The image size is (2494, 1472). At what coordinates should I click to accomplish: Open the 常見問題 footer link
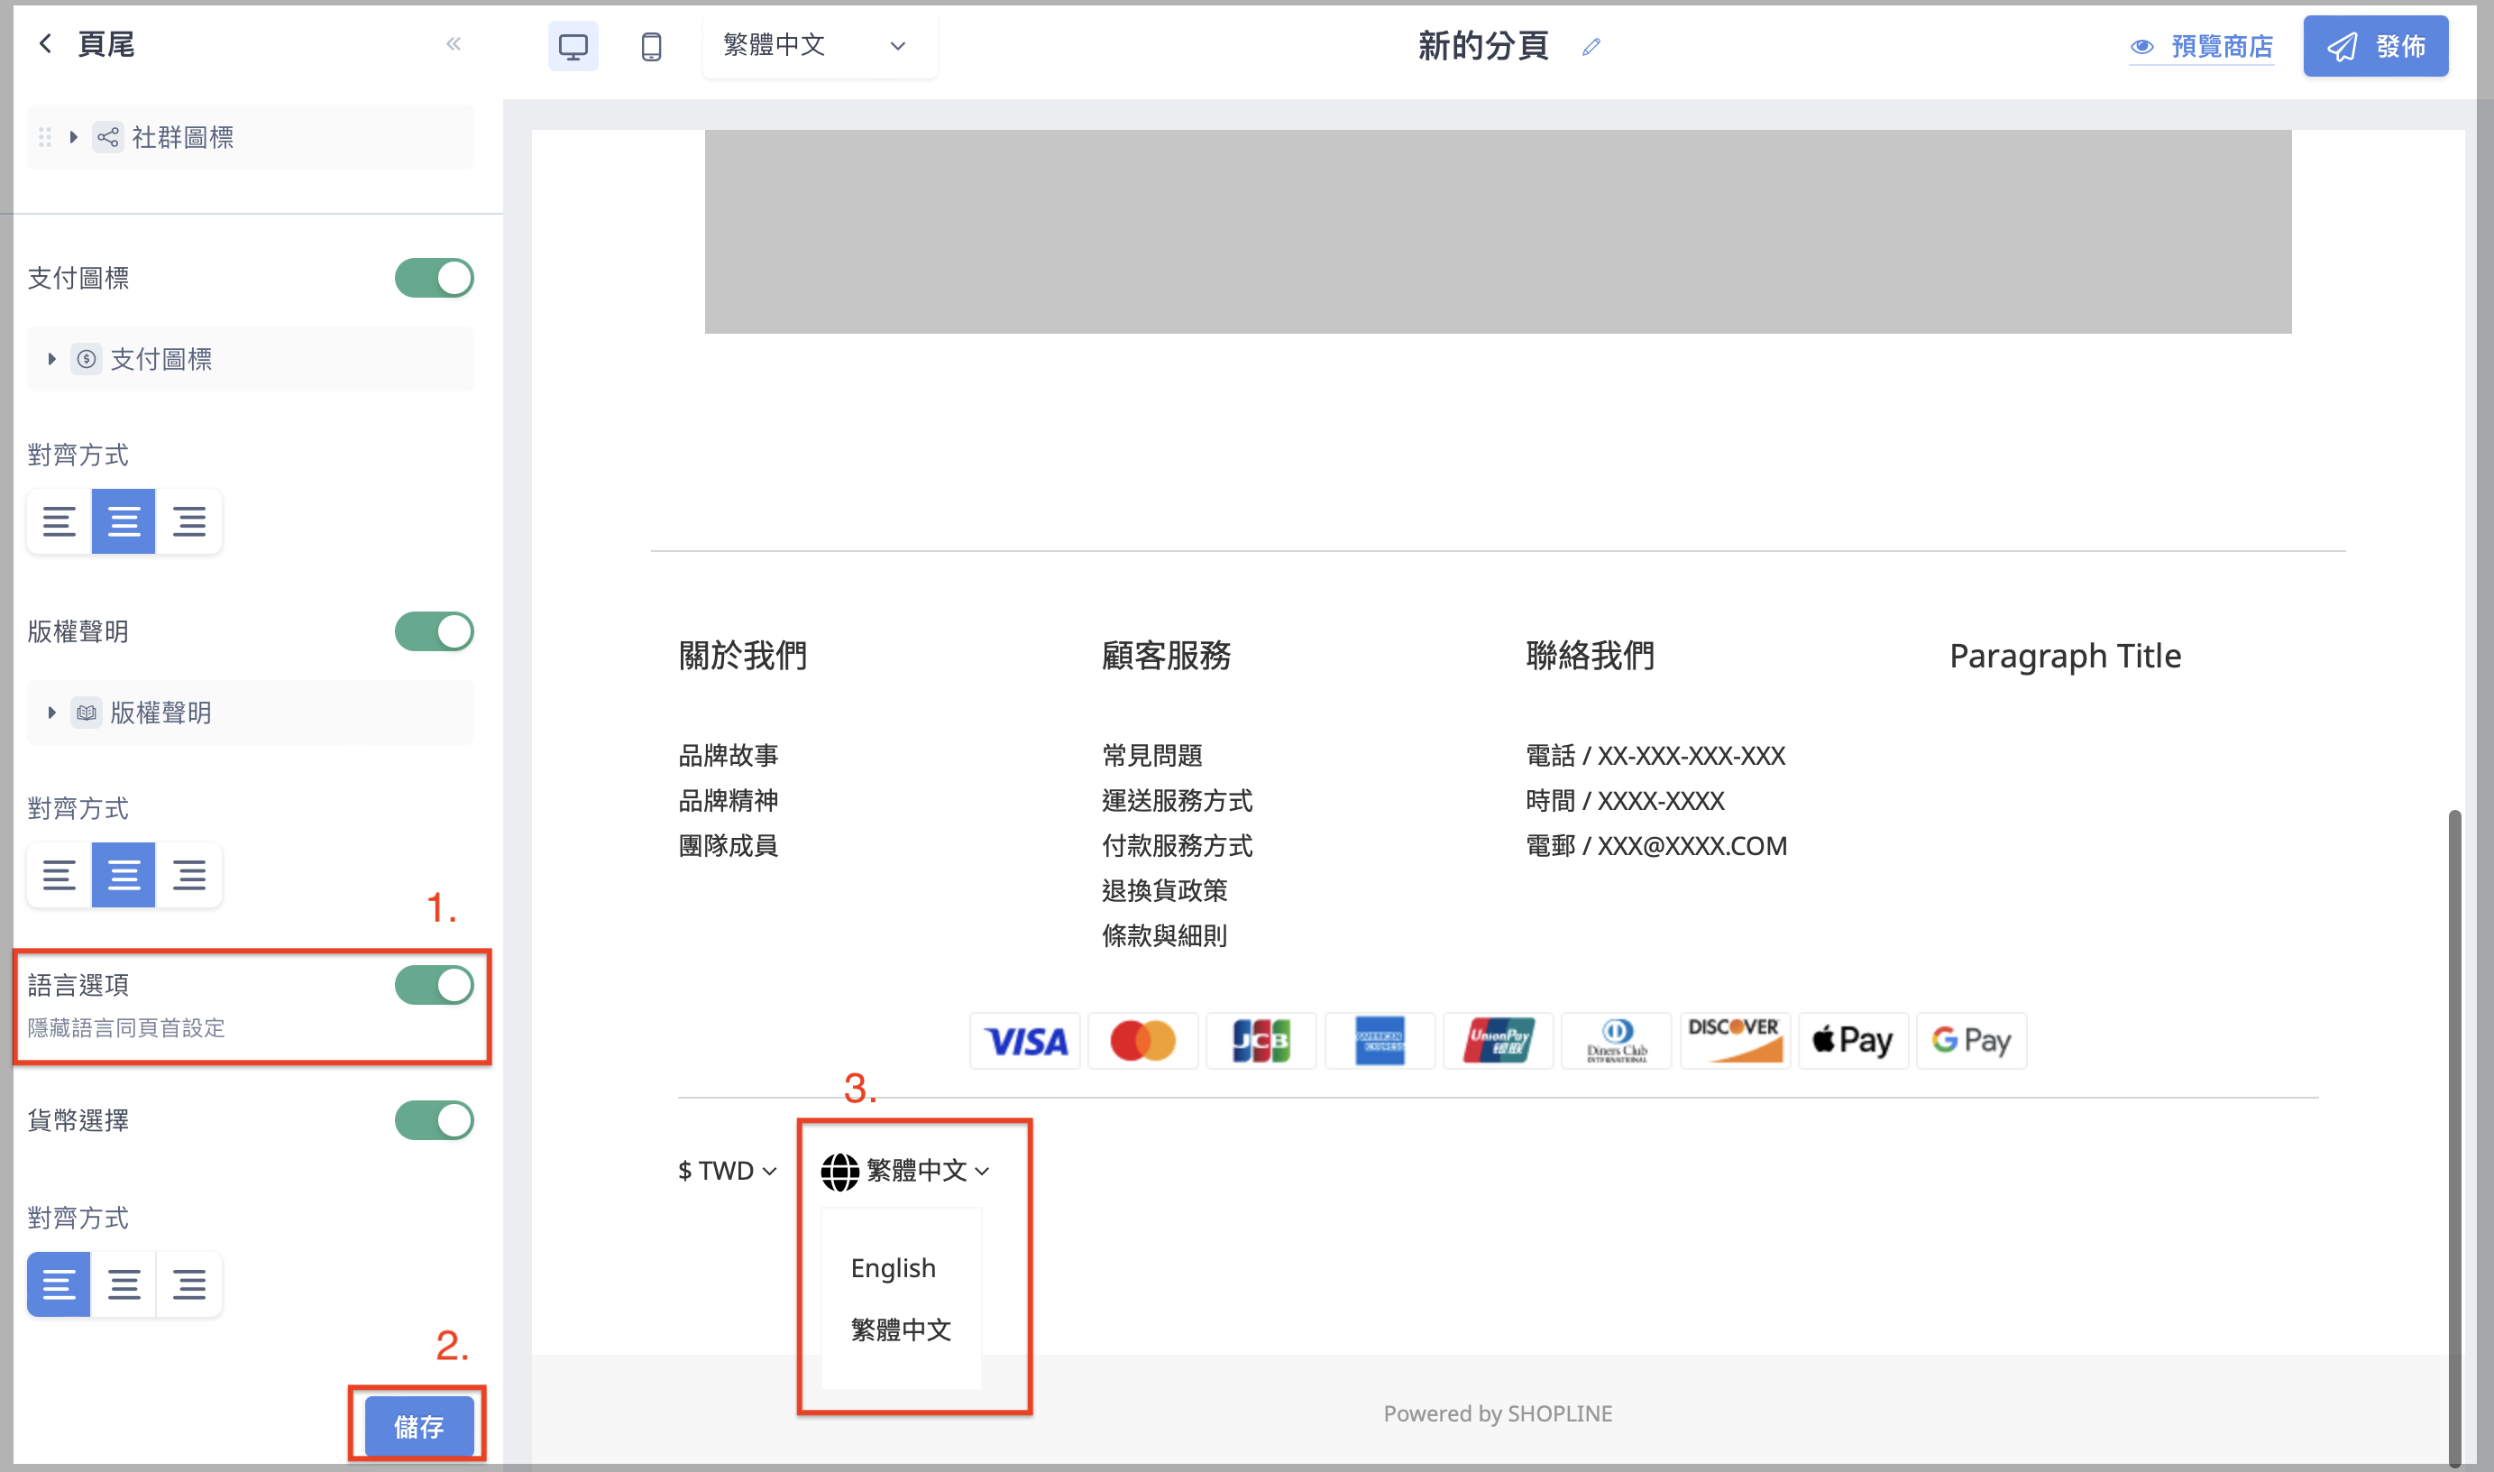click(1151, 755)
